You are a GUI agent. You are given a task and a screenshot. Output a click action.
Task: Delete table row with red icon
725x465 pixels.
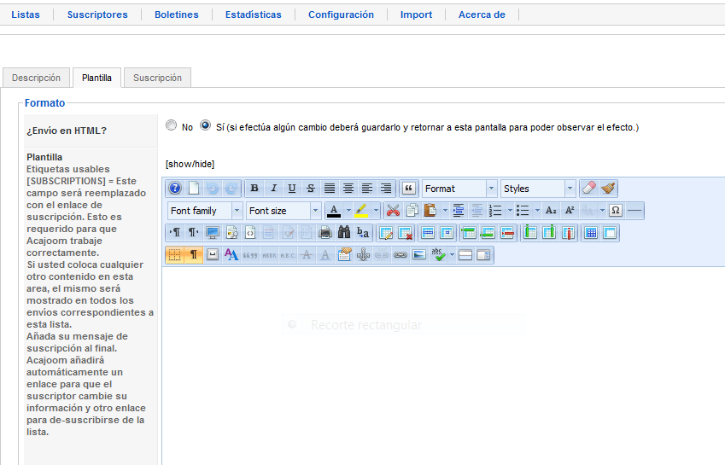(x=507, y=233)
